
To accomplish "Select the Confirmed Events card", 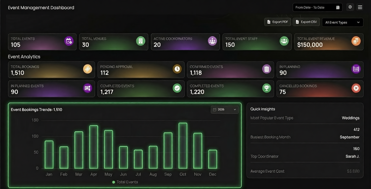I will 230,70.
